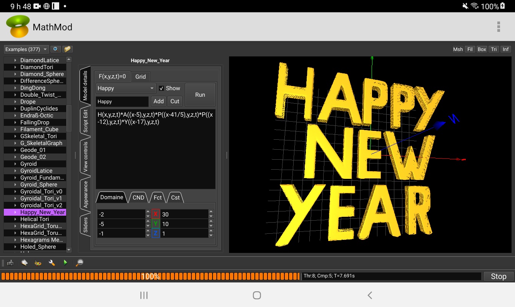Toggle Inf info display
Viewport: 515px width, 307px height.
pyautogui.click(x=506, y=49)
